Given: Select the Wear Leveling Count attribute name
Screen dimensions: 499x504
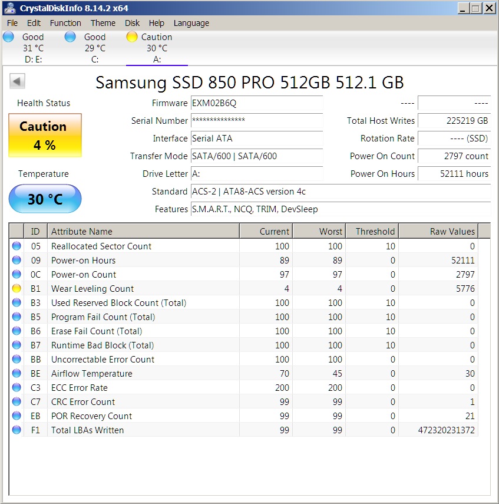Looking at the screenshot, I should pyautogui.click(x=92, y=289).
